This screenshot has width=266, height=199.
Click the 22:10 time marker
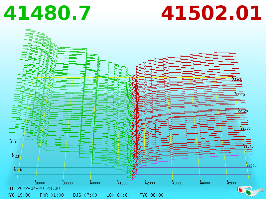[x=240, y=95]
